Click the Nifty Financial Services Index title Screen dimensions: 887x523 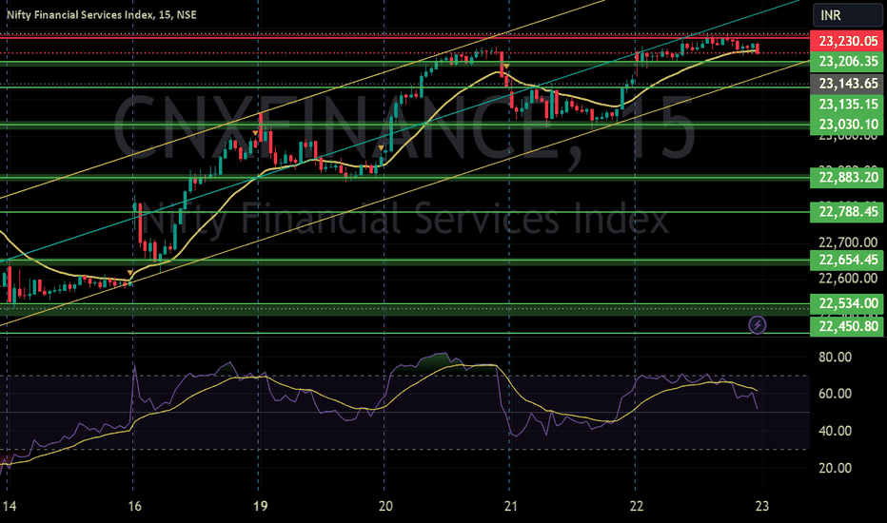pyautogui.click(x=102, y=14)
